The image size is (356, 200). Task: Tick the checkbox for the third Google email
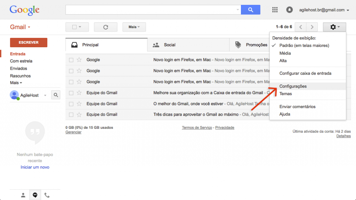(71, 82)
